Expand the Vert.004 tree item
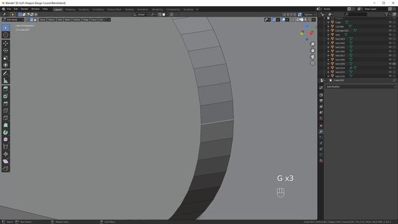 pyautogui.click(x=328, y=43)
